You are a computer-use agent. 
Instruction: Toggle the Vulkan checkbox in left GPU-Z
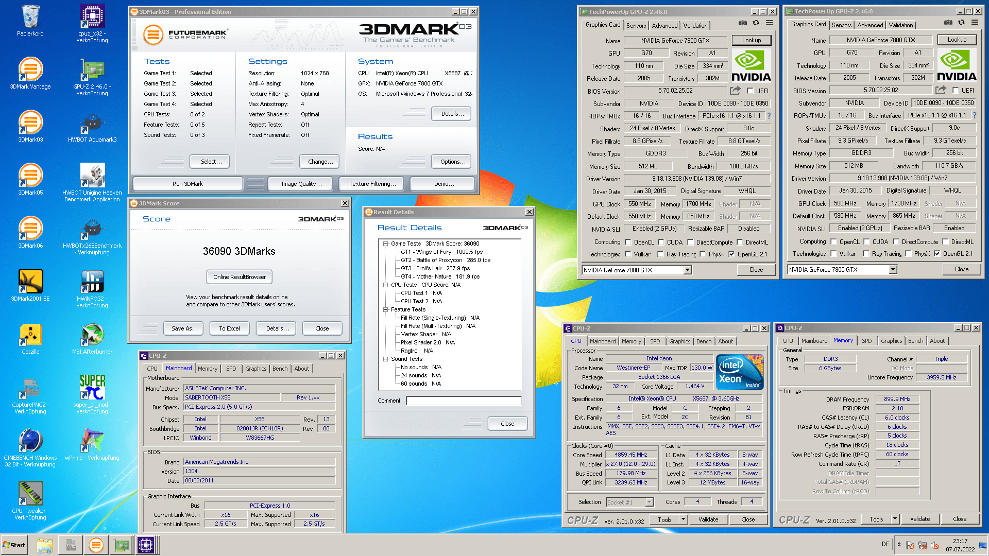click(628, 254)
